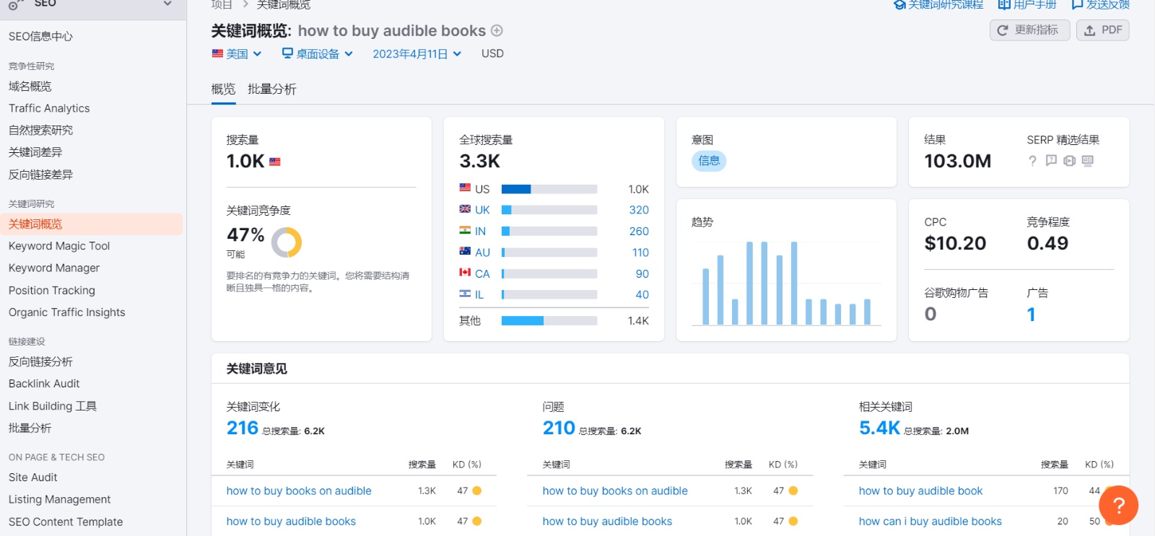Click the refresh icon in 更新指标
The image size is (1155, 536).
point(1003,30)
